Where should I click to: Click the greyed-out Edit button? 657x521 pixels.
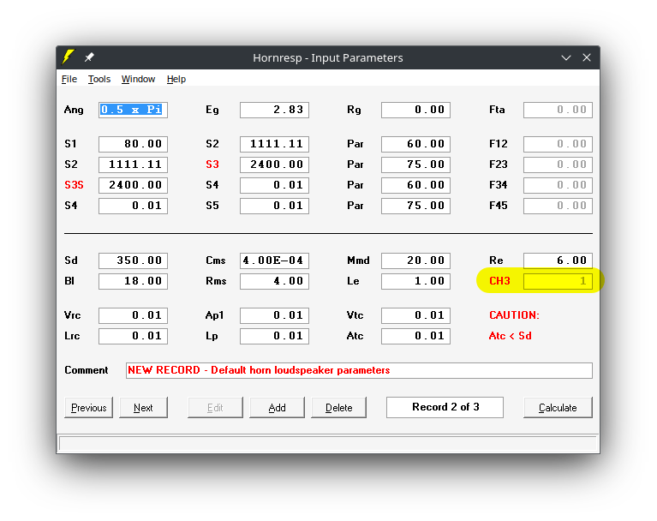(215, 407)
